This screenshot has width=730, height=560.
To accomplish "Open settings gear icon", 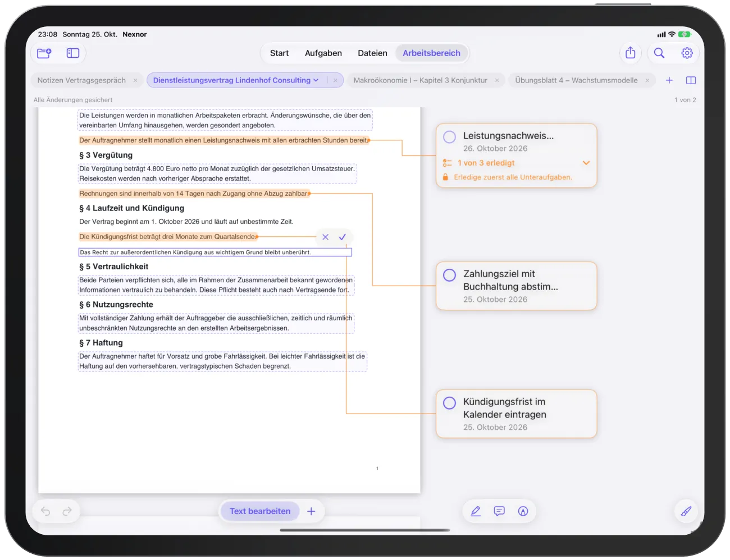I will tap(687, 53).
